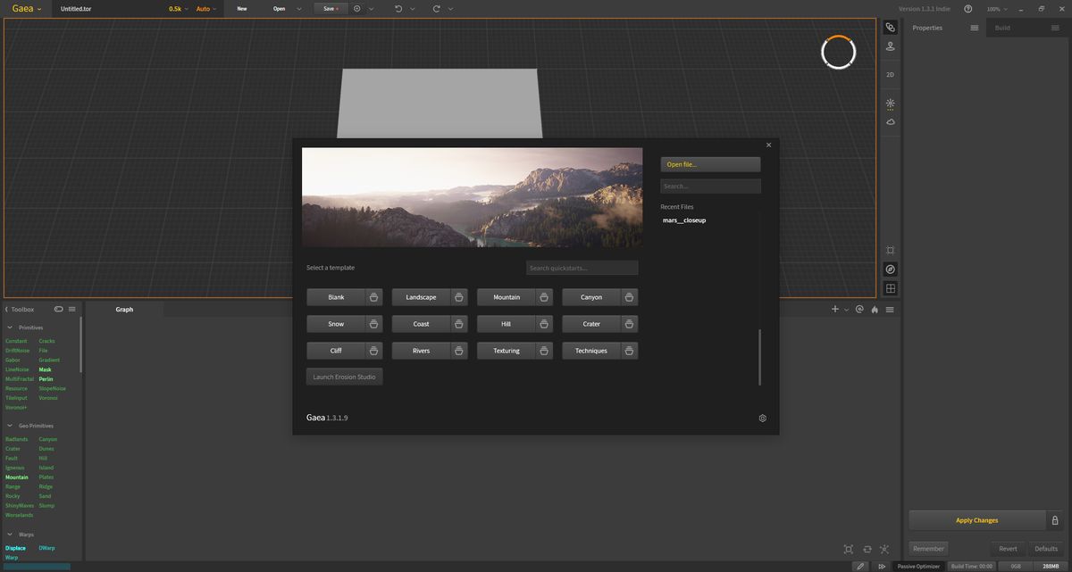Switch viewport to 2D view
This screenshot has height=572, width=1072.
890,75
